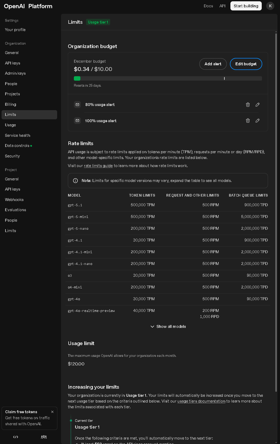Screen dimensions: 280x444
Task: Edit the 100% usage alert
Action: tap(258, 121)
